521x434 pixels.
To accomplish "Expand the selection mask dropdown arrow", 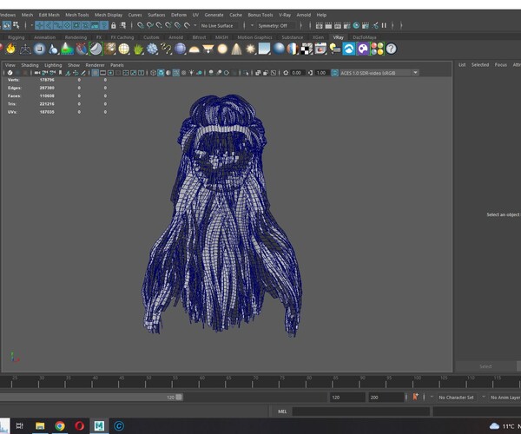I will [x=31, y=25].
